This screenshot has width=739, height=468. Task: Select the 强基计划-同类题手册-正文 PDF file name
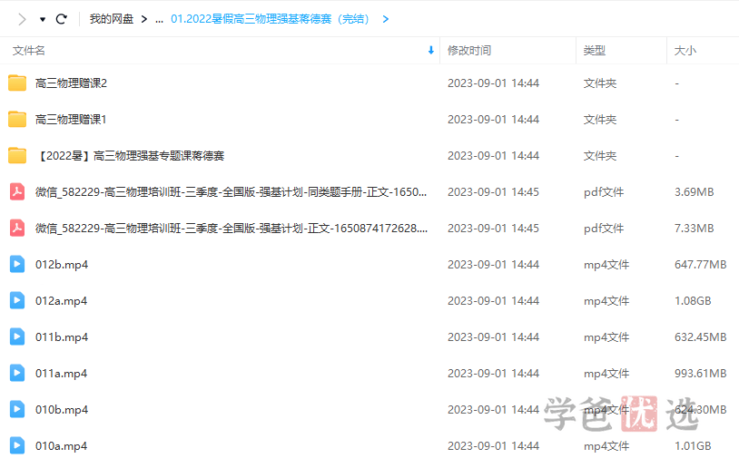coord(231,192)
